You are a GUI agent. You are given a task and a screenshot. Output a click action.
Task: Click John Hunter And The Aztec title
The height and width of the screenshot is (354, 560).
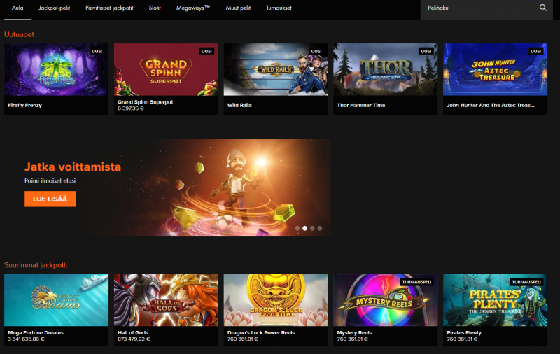[491, 105]
